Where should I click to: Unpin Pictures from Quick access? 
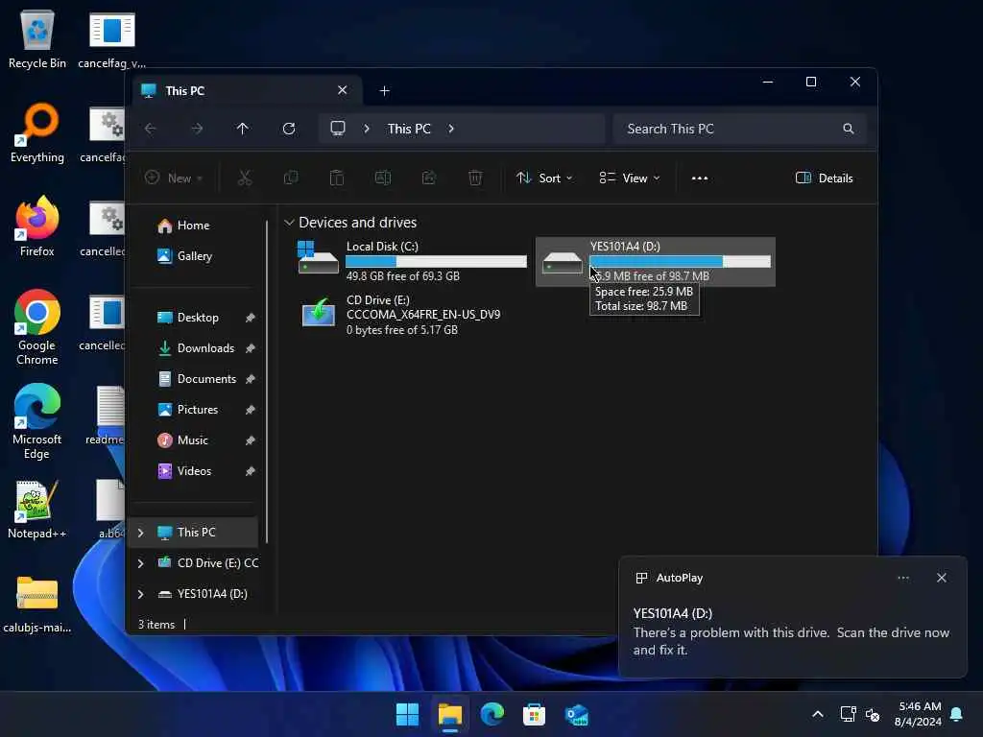point(251,410)
